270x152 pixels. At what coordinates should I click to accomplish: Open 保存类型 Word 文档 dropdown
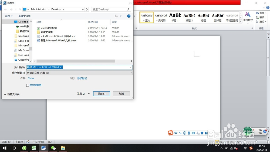coord(79,73)
